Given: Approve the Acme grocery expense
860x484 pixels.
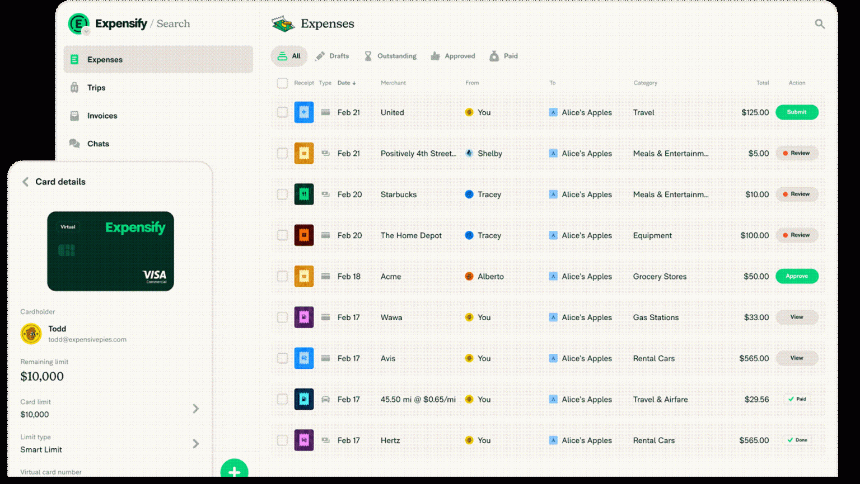Looking at the screenshot, I should click(796, 276).
